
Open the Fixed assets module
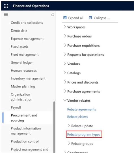tap(20, 47)
